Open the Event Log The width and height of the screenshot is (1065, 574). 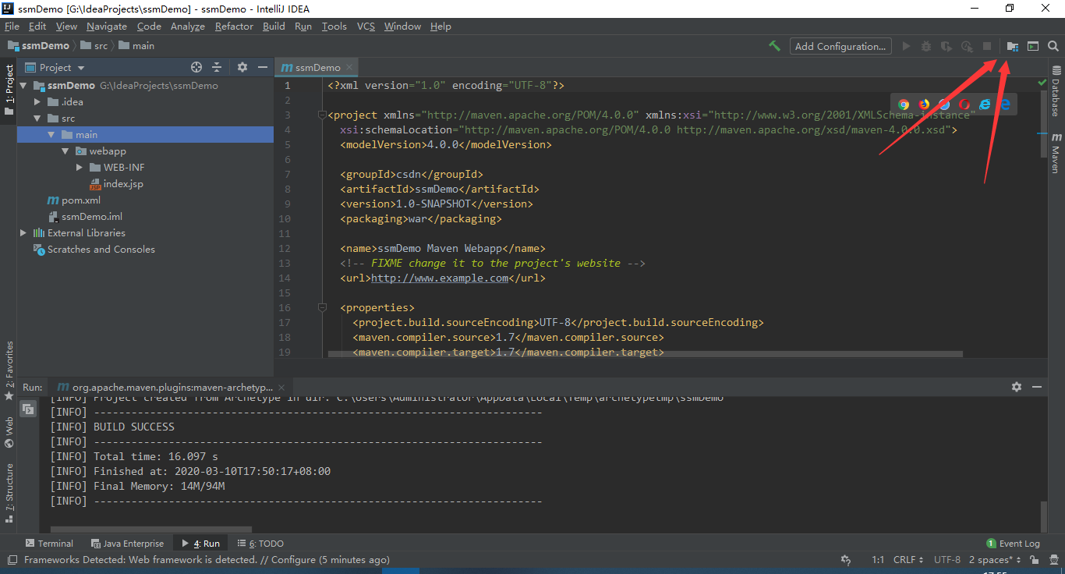pyautogui.click(x=1013, y=544)
